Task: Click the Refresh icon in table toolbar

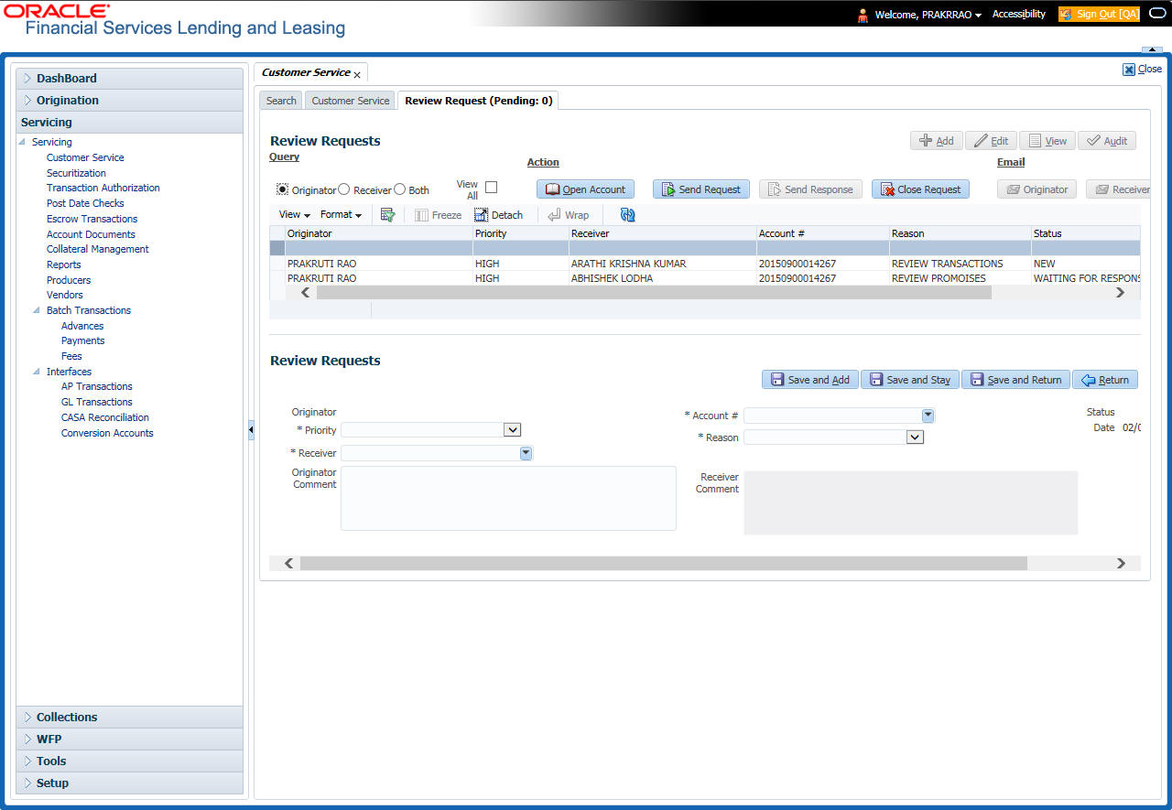Action: (627, 215)
